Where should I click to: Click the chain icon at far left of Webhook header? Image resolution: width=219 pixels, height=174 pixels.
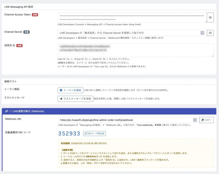point(7,111)
